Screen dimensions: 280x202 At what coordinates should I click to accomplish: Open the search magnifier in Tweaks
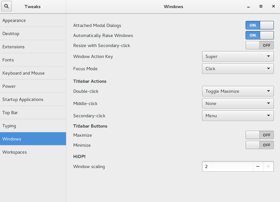pos(7,6)
